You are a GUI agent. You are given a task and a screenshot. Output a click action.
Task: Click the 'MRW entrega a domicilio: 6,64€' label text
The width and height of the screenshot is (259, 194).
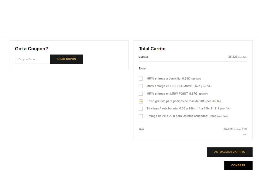coord(168,78)
